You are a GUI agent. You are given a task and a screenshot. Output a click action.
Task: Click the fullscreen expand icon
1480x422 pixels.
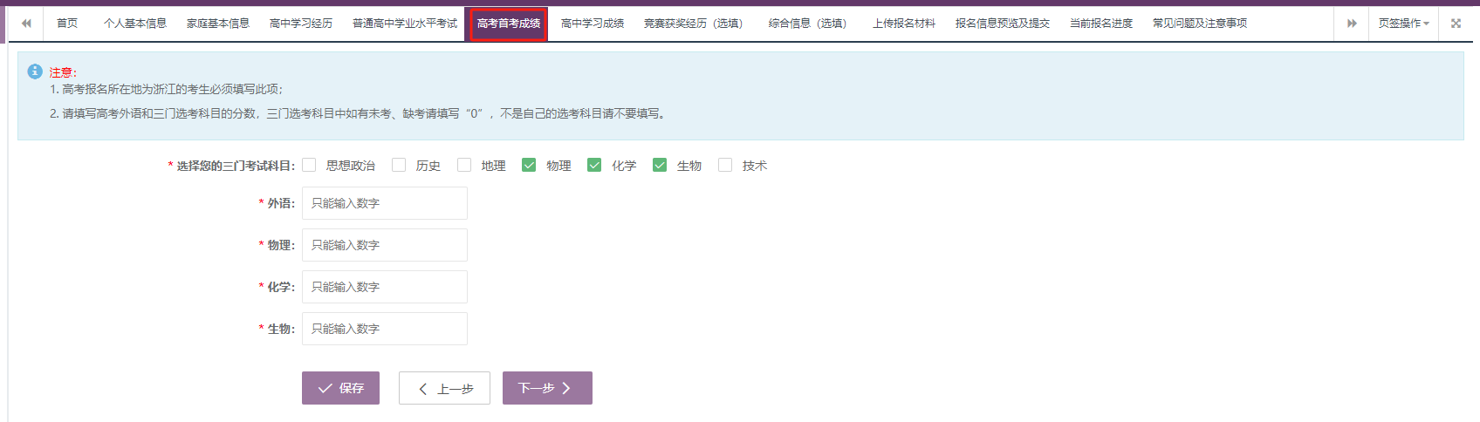(x=1456, y=24)
